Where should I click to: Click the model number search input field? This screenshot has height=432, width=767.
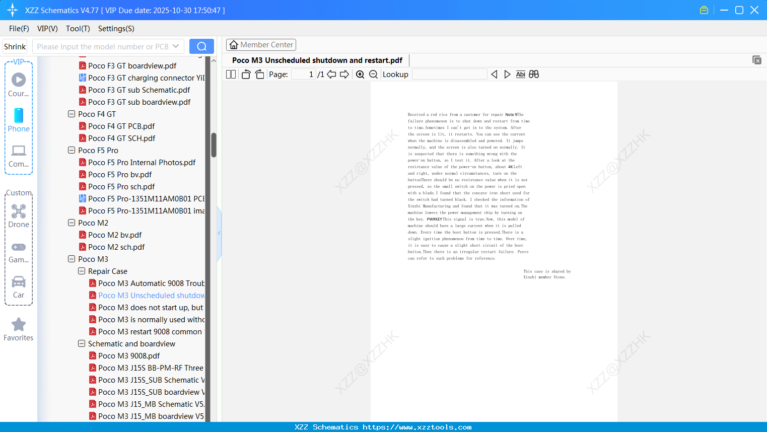click(x=103, y=46)
